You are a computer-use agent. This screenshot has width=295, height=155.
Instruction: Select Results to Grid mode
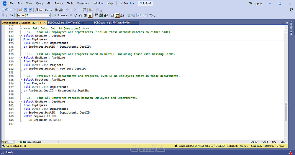117,15
